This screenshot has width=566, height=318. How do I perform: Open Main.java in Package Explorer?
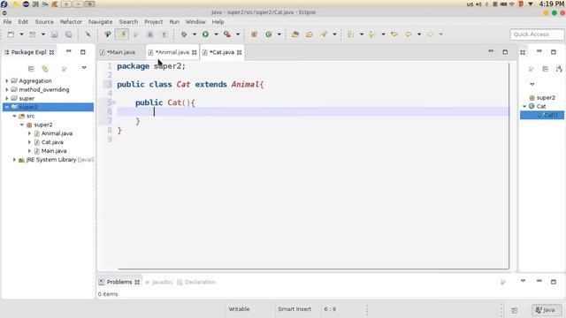point(54,151)
